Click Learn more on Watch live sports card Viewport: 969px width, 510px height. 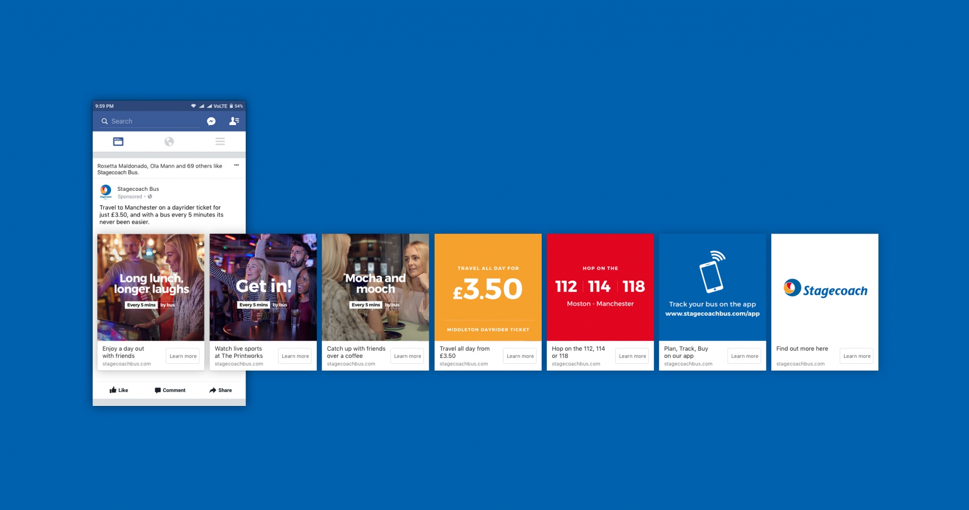[295, 356]
